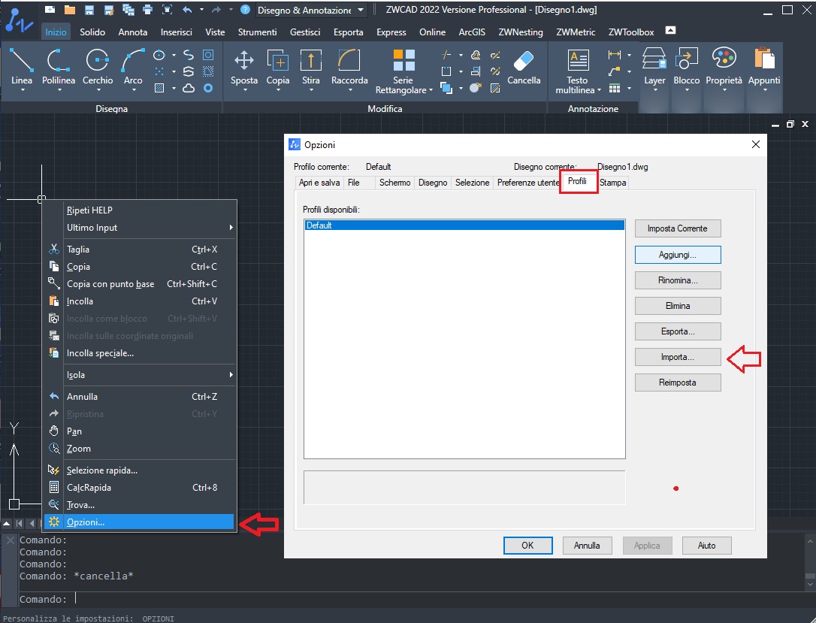
Task: Click the printer icon in the quick access toolbar
Action: coord(148,9)
